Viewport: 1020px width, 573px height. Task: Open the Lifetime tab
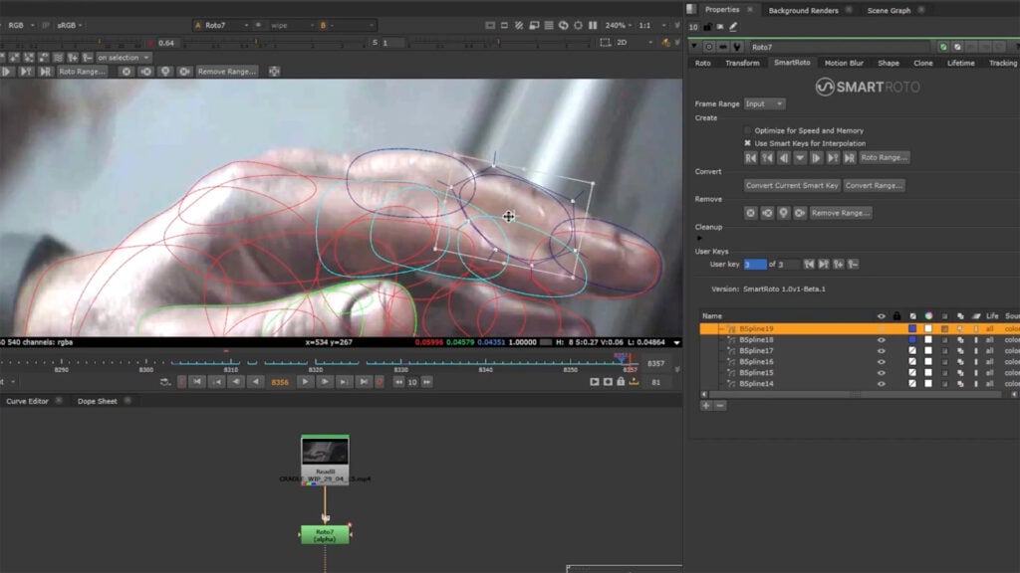coord(961,63)
